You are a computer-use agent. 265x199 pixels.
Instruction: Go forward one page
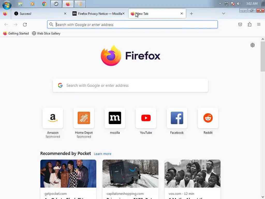(16, 25)
